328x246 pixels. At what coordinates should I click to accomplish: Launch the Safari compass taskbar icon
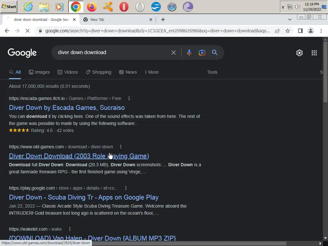[x=172, y=7]
